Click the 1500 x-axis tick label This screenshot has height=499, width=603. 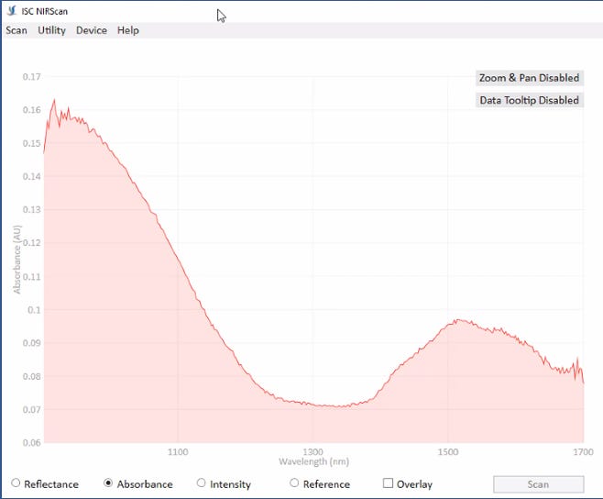coord(448,451)
